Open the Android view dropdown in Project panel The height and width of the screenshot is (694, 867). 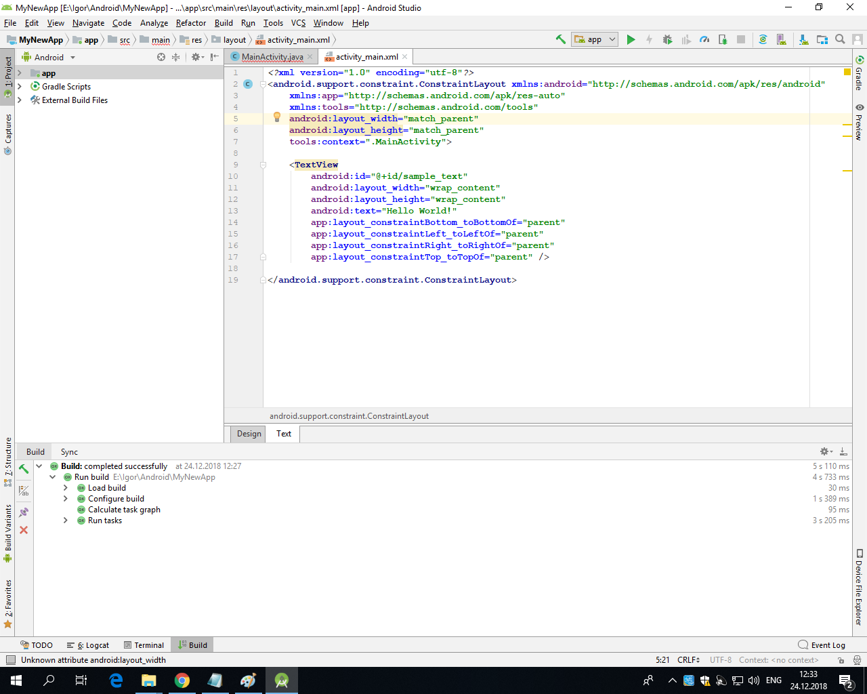coord(49,58)
